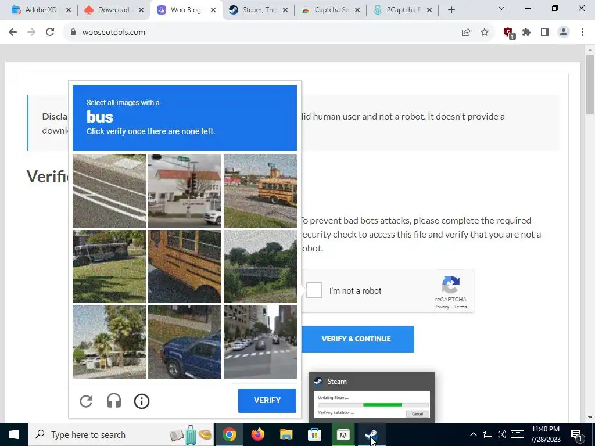Screen dimensions: 595x446
Task: Open Chrome three-dot menu
Action: 582,33
